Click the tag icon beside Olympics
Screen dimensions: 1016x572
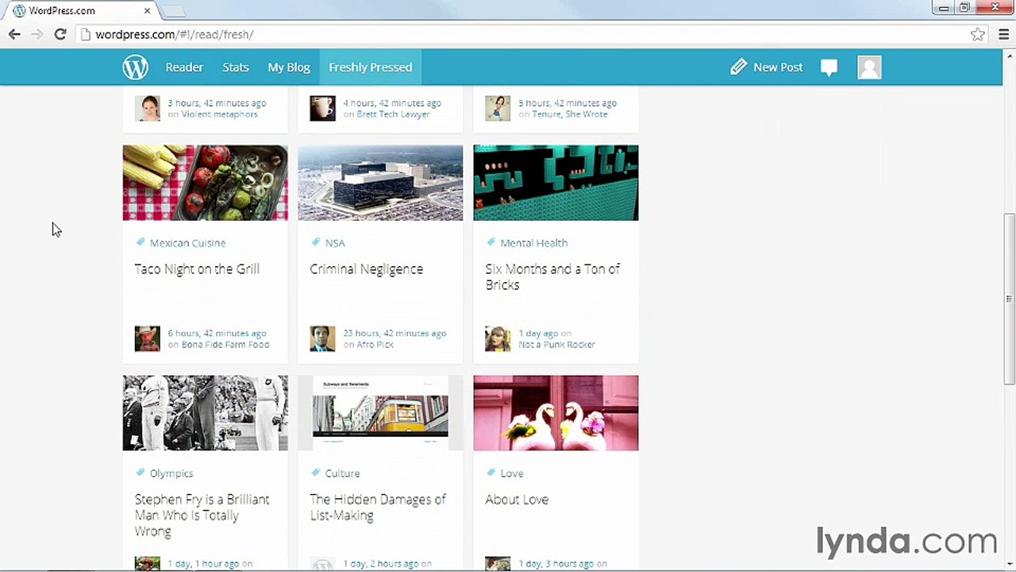tap(140, 473)
